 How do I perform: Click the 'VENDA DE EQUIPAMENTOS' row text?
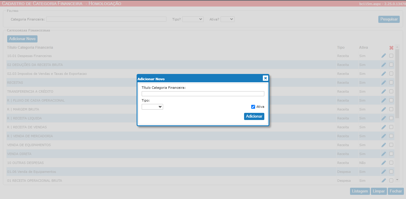29,145
